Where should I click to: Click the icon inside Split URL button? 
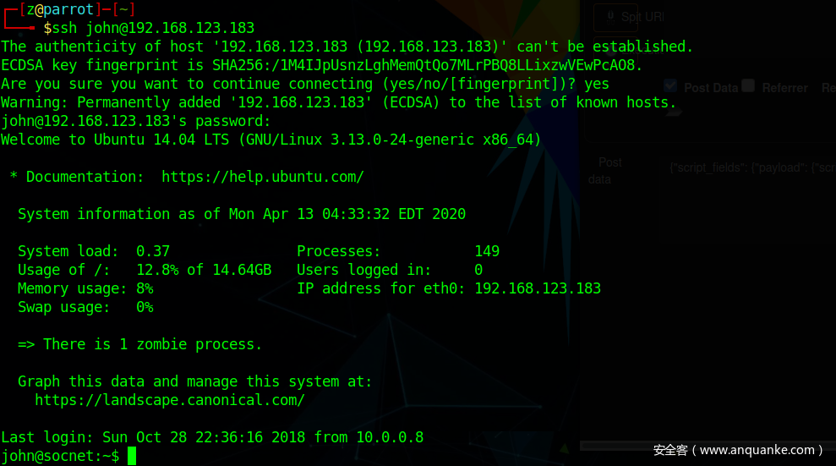pyautogui.click(x=609, y=16)
